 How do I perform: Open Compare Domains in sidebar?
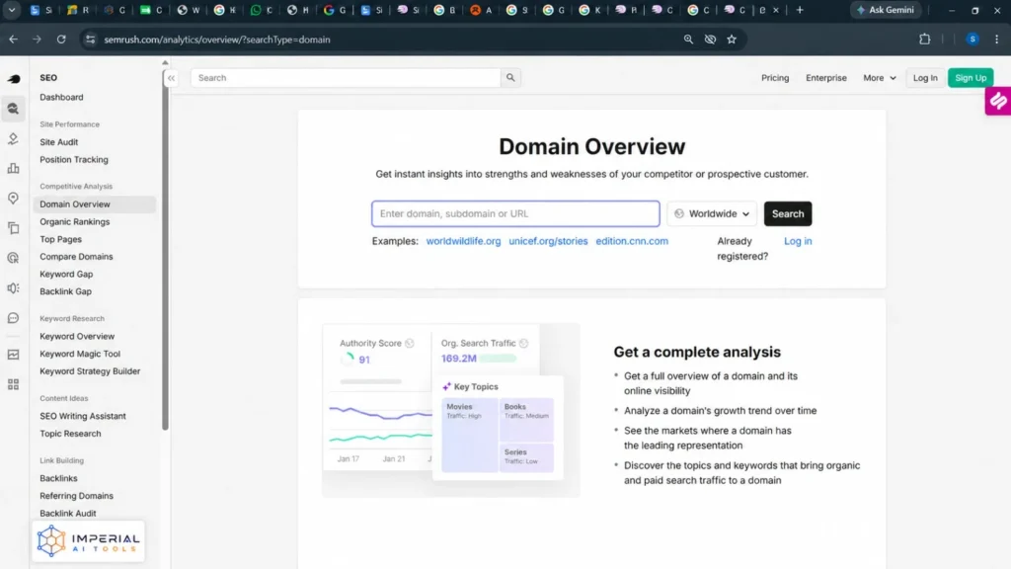[x=76, y=256]
